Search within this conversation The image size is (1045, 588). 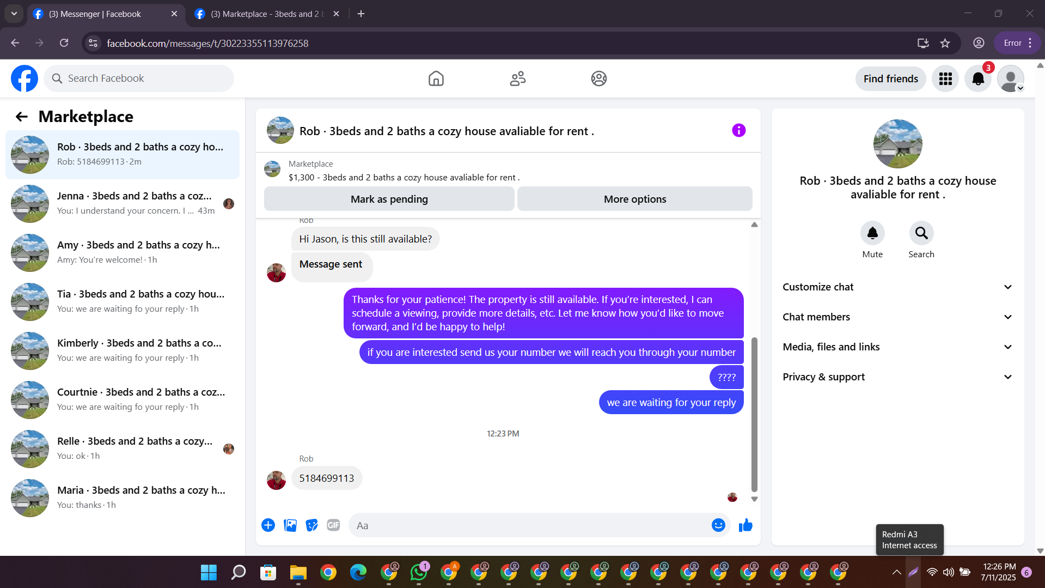(x=921, y=233)
